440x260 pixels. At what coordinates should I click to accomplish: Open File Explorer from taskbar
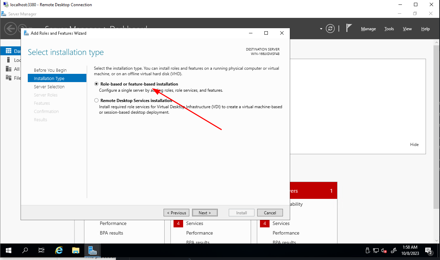(x=75, y=250)
